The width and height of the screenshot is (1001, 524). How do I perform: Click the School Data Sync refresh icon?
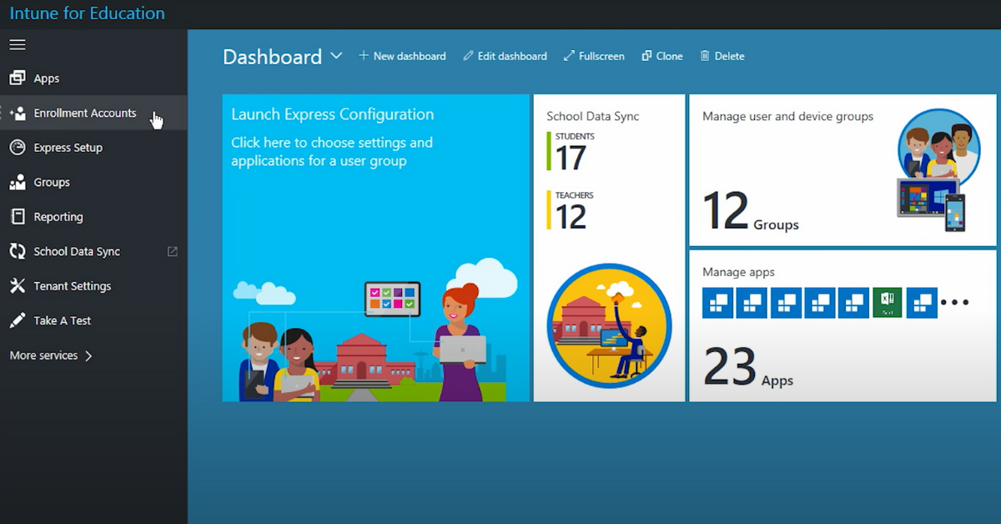coord(18,251)
